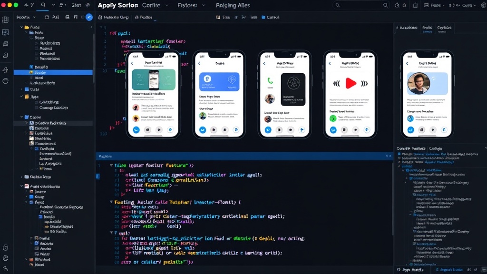Collapse the first code block's fold triangle in the lower editor
487x274 pixels.
(111, 165)
